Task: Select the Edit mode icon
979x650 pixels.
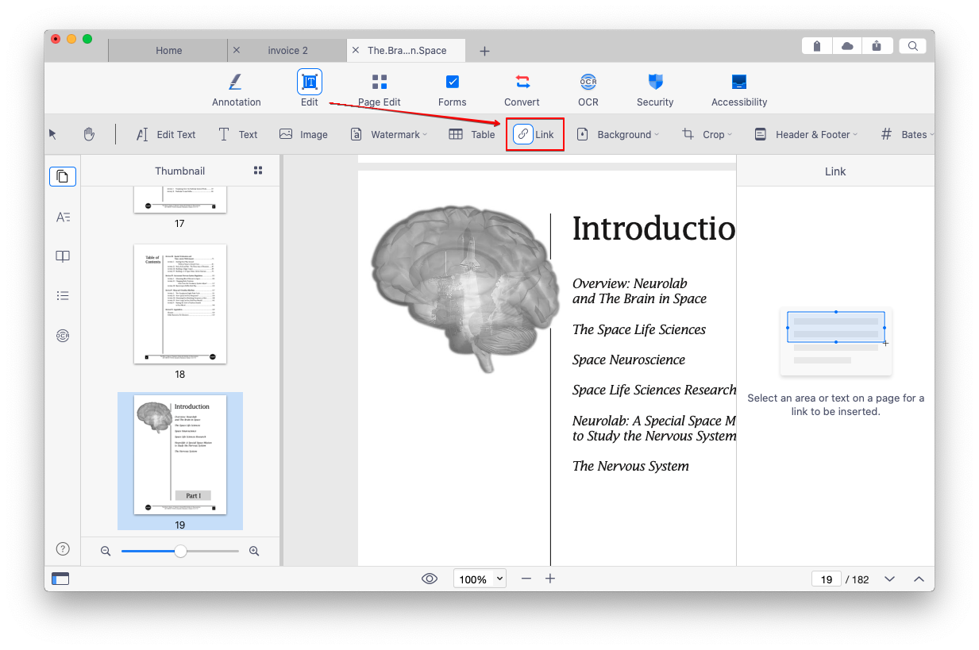Action: pos(310,82)
